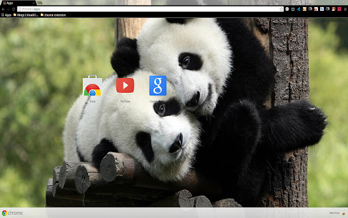348x218 pixels.
Task: Launch the YouTube app
Action: (x=125, y=85)
